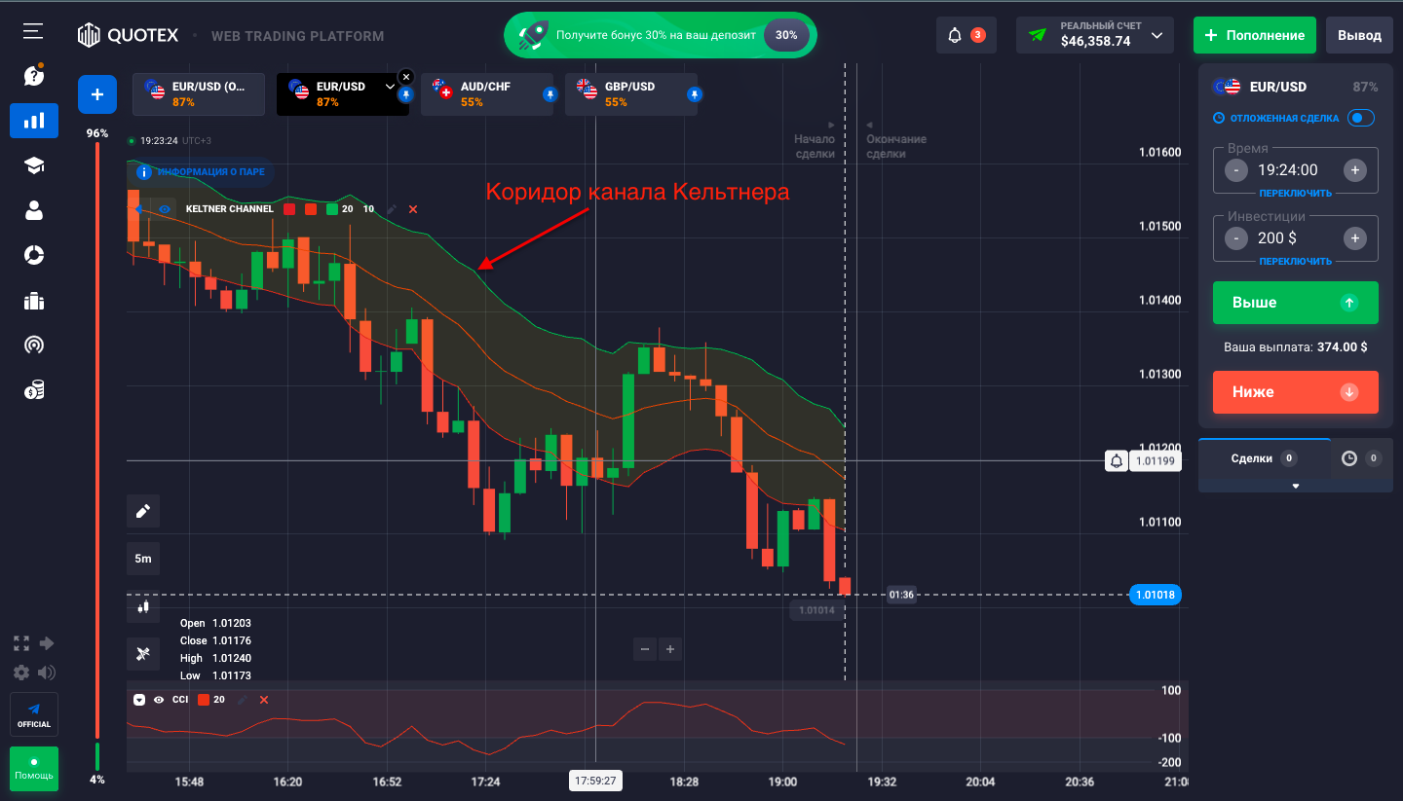Click the green Пополнение deposit button

pyautogui.click(x=1255, y=35)
